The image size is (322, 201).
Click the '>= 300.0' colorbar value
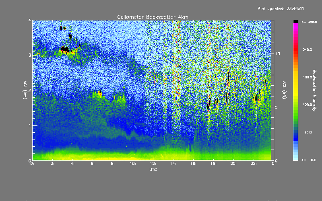309,22
